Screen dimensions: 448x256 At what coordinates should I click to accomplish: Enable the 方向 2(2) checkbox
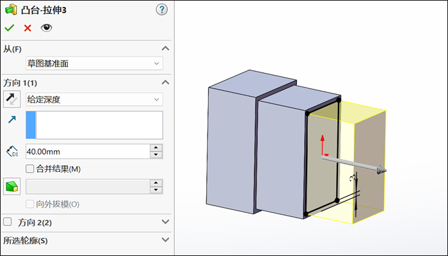point(8,221)
